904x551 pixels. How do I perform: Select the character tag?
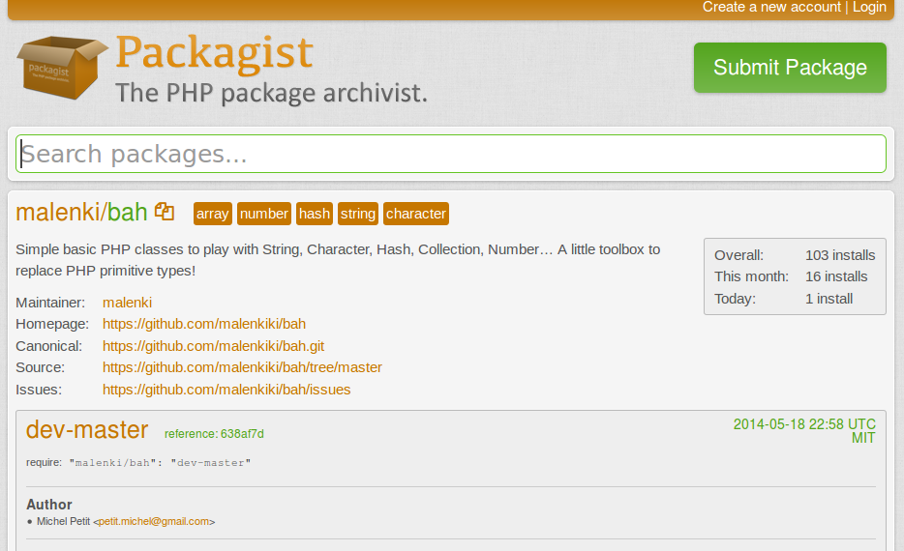(416, 214)
